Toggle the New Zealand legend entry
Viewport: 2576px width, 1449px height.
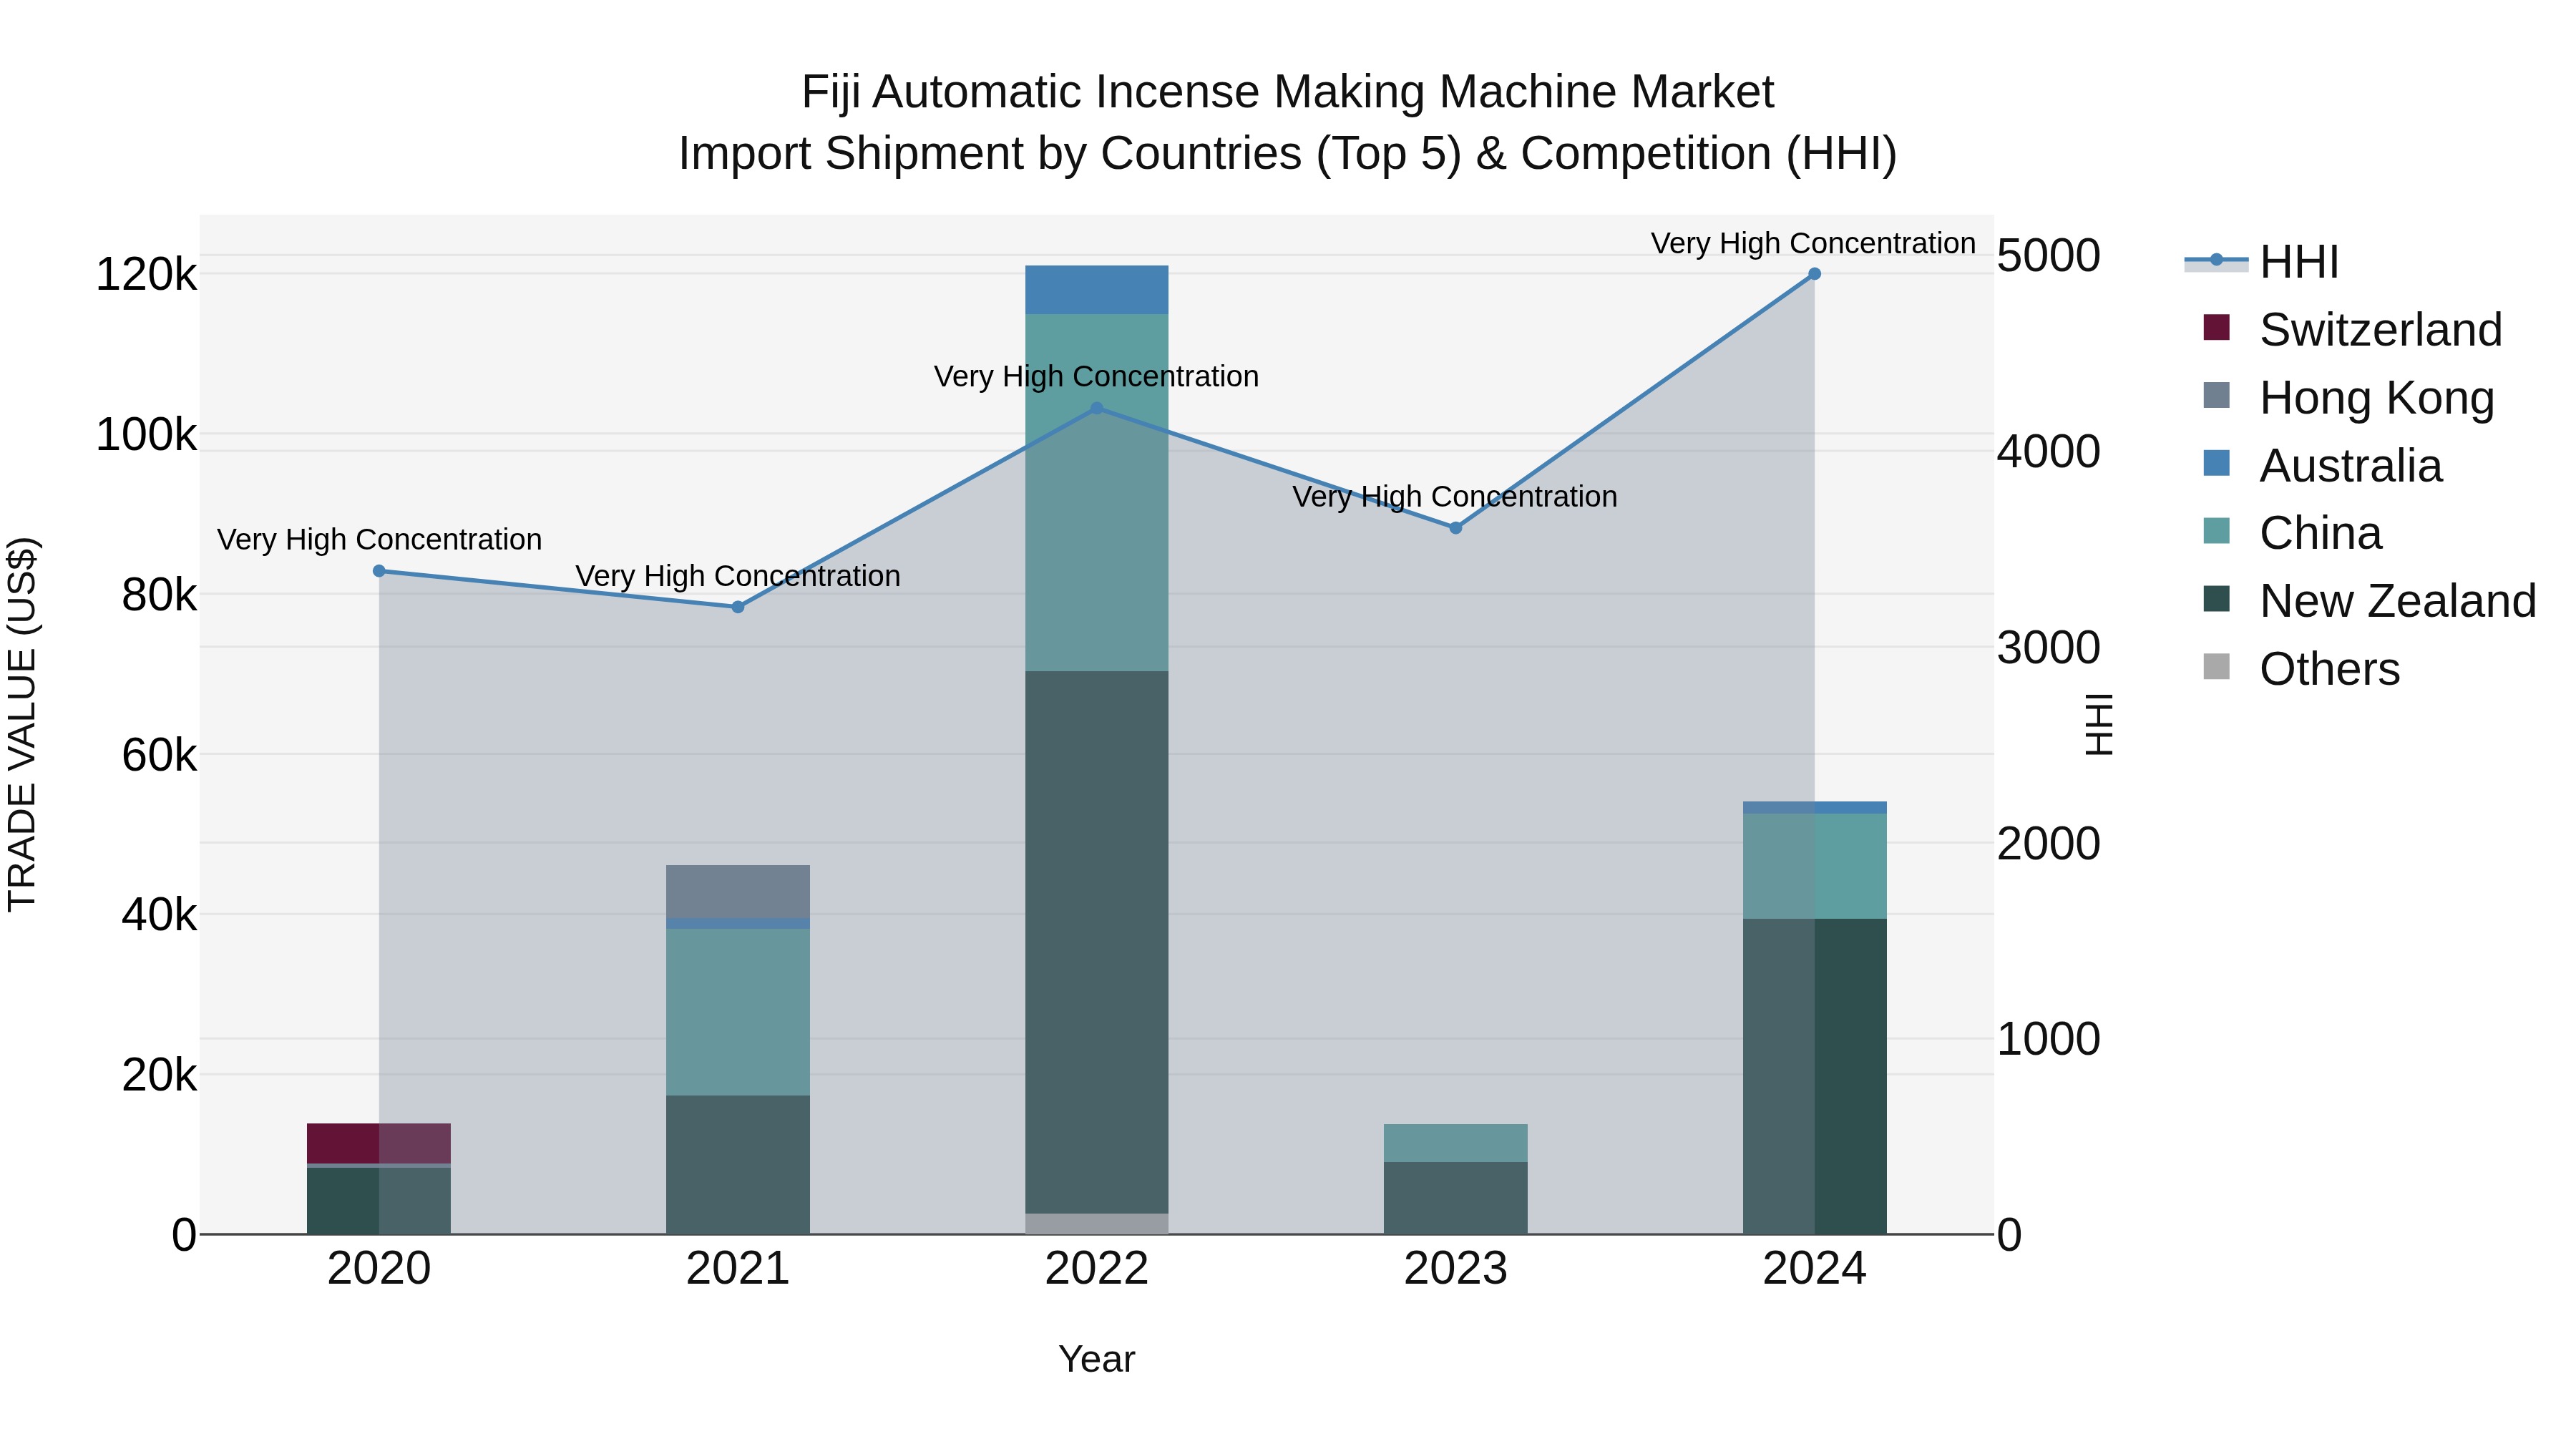pos(2370,600)
